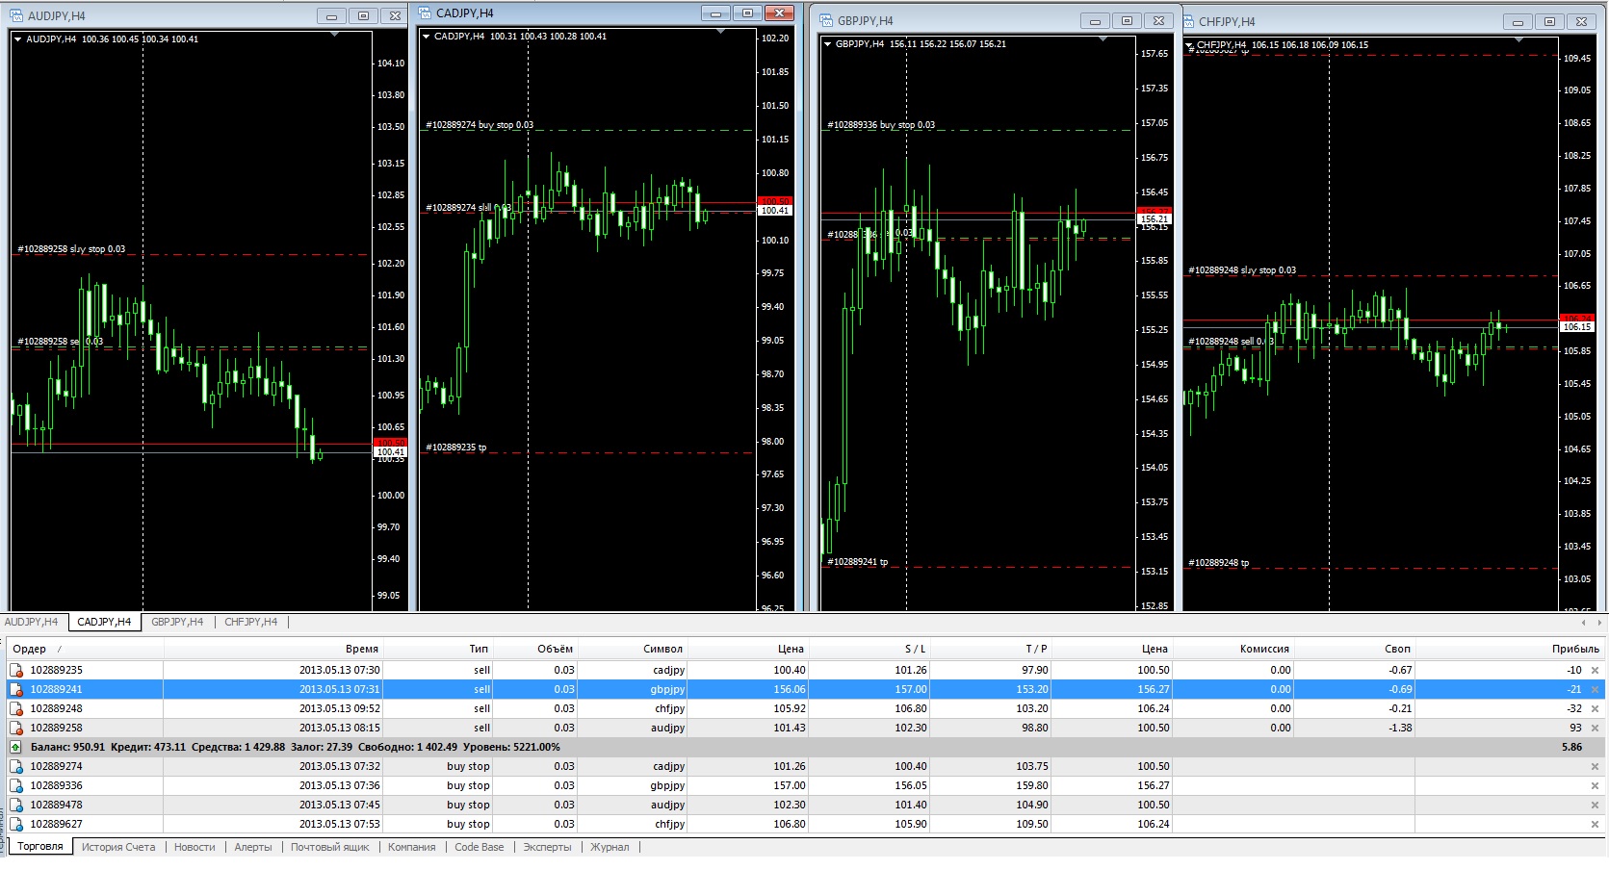
Task: Select the order row 102889258 audjpy
Action: [805, 728]
